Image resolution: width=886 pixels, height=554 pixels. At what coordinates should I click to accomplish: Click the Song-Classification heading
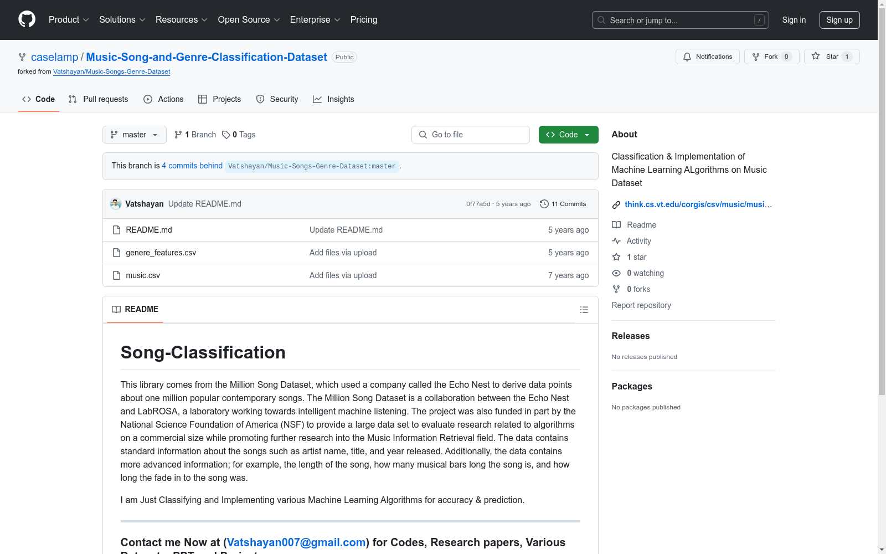203,352
